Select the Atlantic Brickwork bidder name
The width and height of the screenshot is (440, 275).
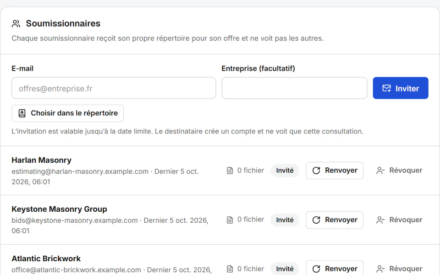[46, 258]
